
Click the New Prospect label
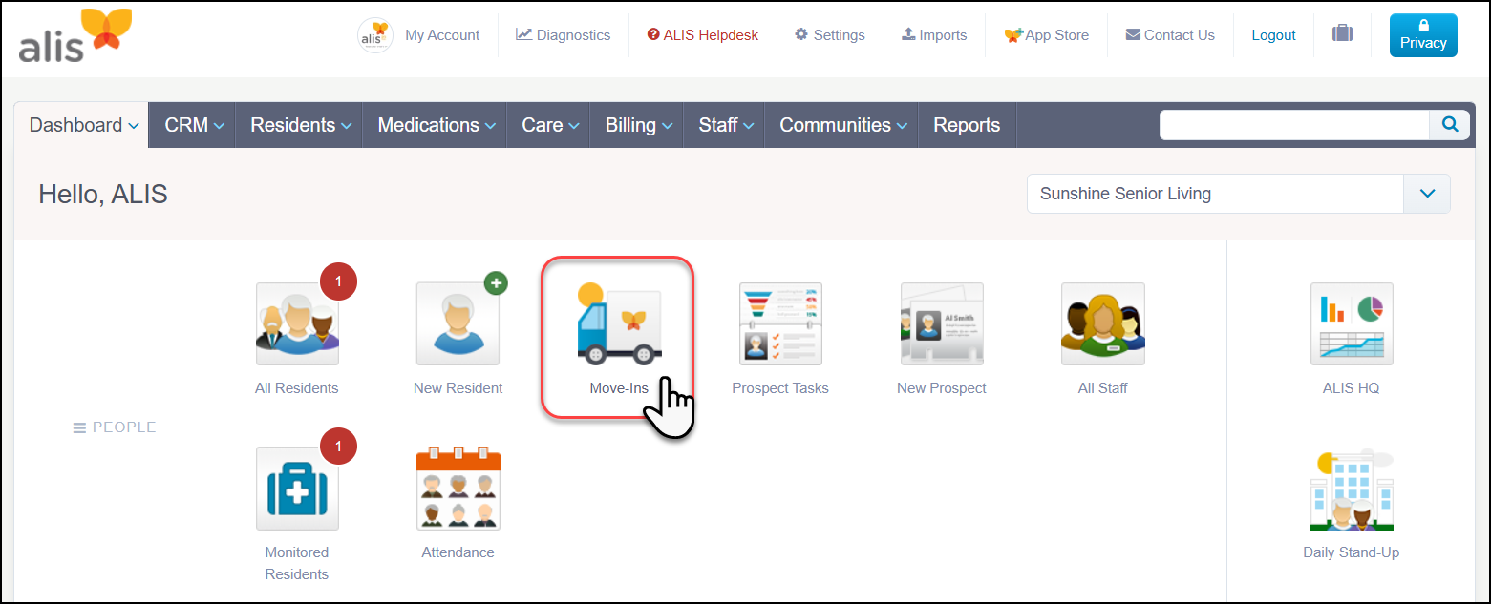(942, 388)
